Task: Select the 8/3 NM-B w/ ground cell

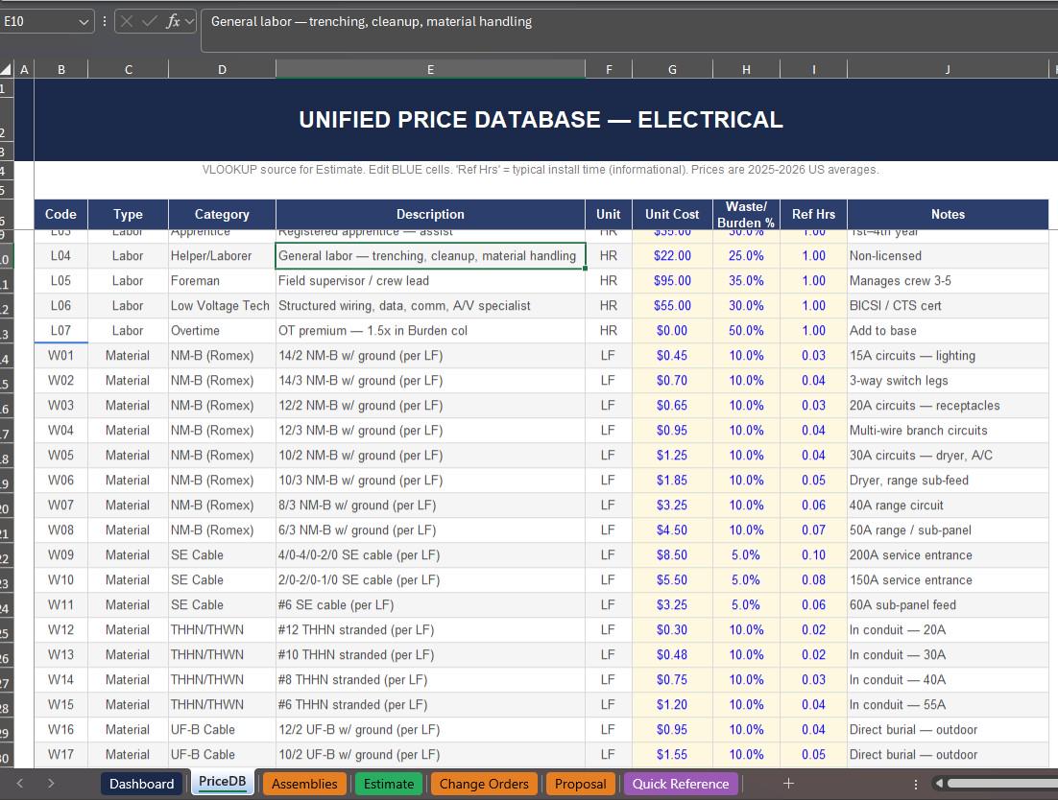Action: point(430,505)
